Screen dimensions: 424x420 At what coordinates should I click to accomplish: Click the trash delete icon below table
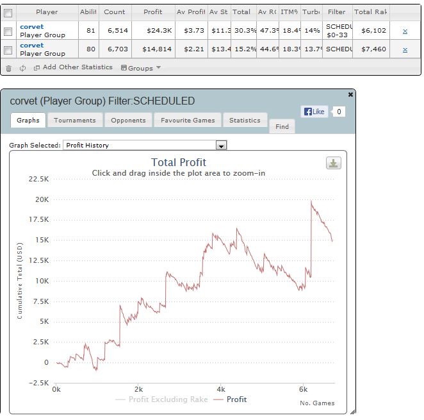click(x=9, y=68)
